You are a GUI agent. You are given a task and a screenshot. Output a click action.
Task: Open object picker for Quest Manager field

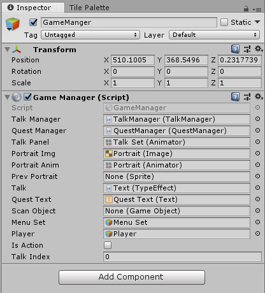point(257,131)
